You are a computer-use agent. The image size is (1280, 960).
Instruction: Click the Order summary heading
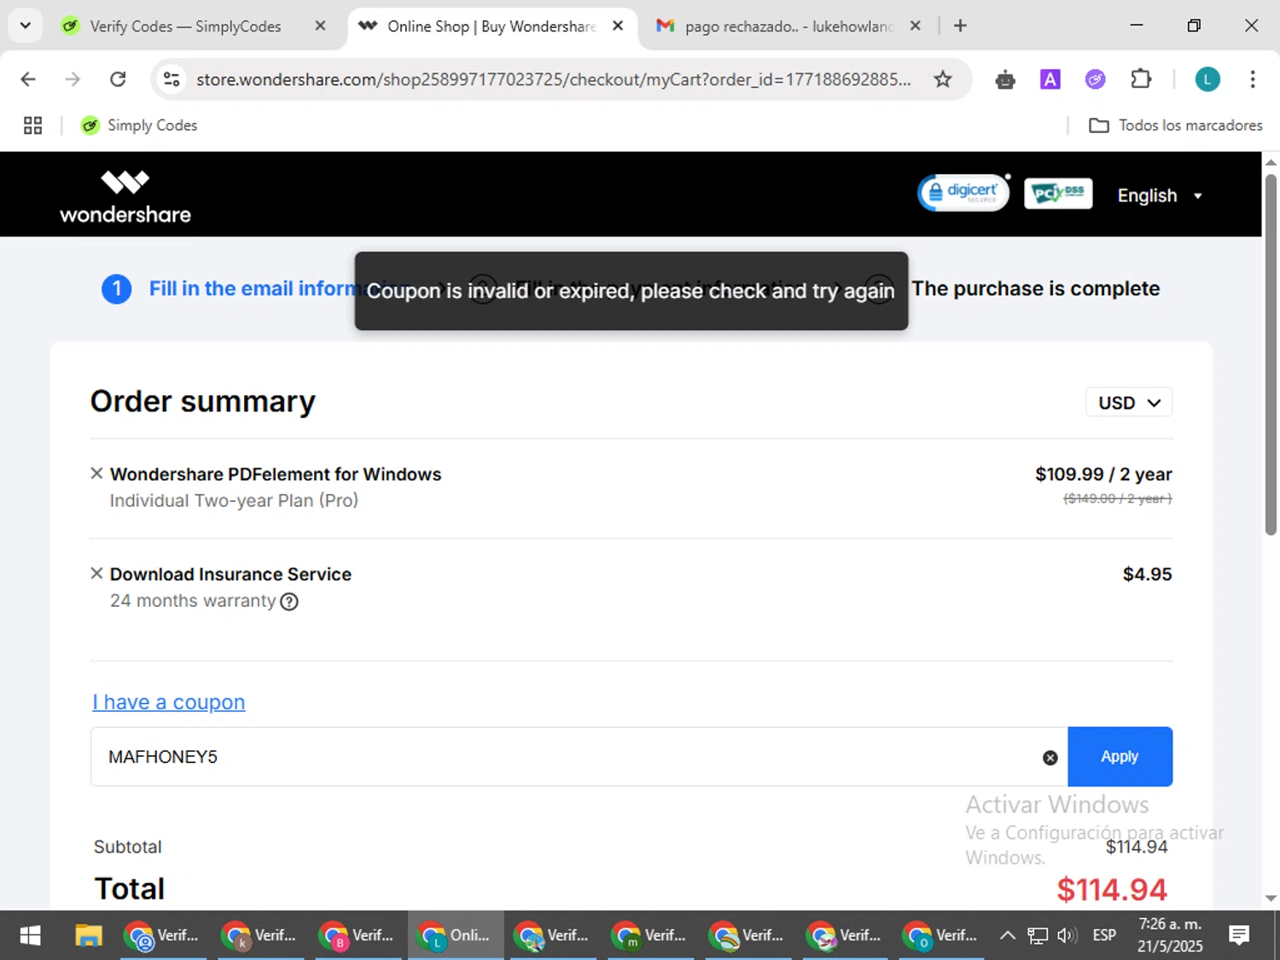pyautogui.click(x=203, y=401)
